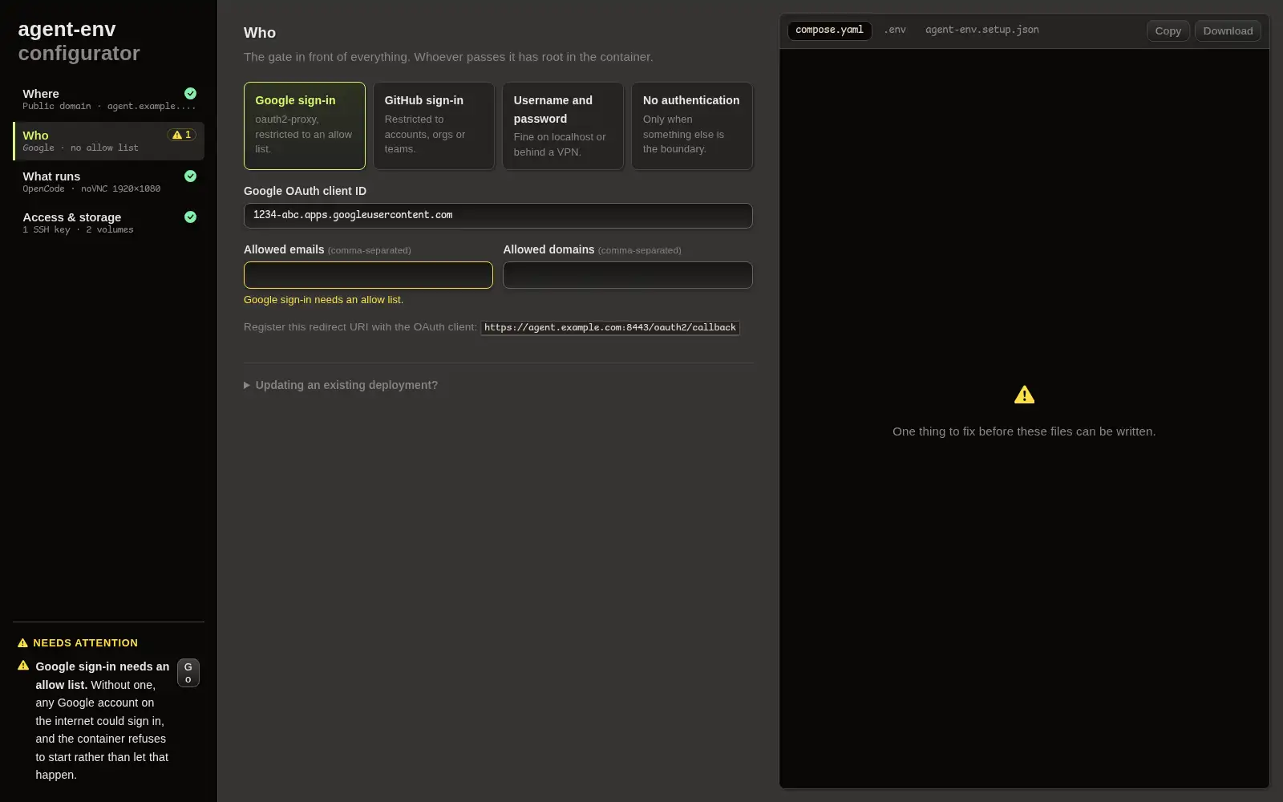The height and width of the screenshot is (802, 1283).
Task: Expand Updating an existing deployment section
Action: click(341, 385)
